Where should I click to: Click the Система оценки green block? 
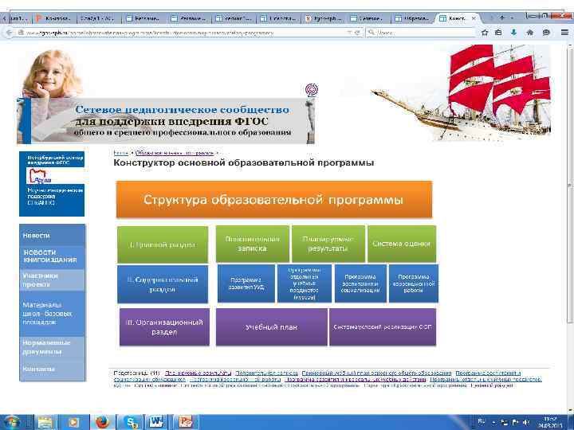pos(402,244)
